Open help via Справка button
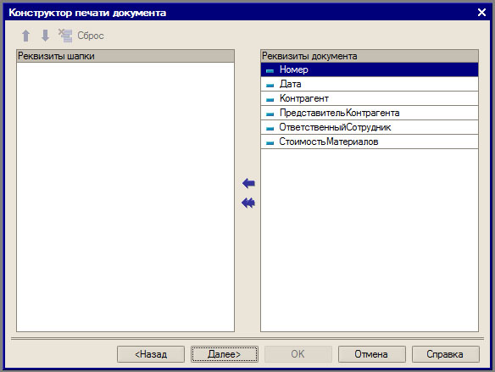 [446, 354]
